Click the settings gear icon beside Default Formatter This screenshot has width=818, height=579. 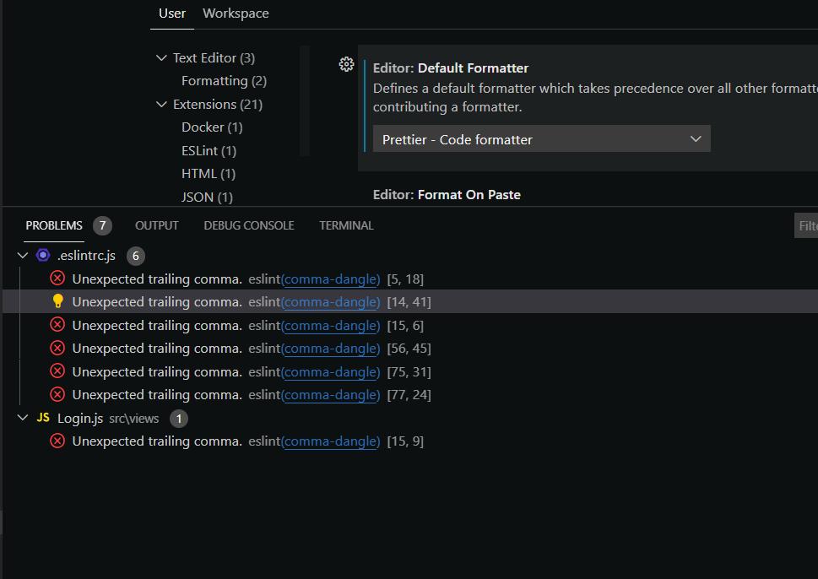(x=346, y=64)
